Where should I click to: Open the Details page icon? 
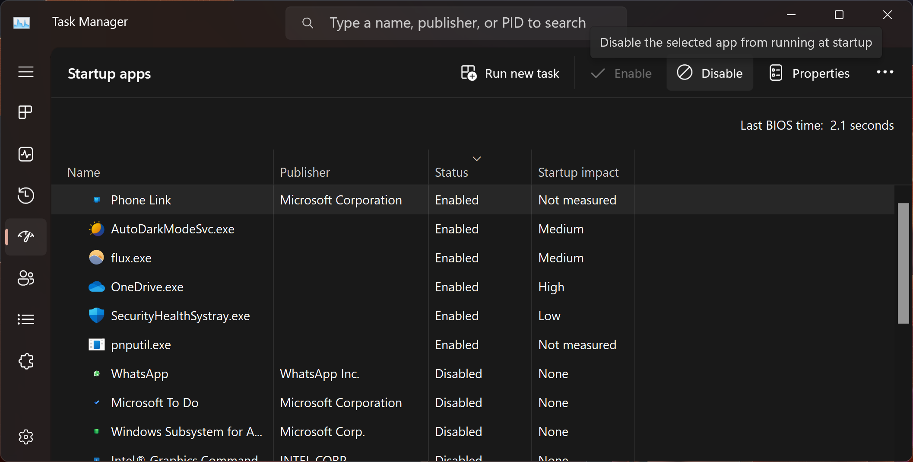26,319
